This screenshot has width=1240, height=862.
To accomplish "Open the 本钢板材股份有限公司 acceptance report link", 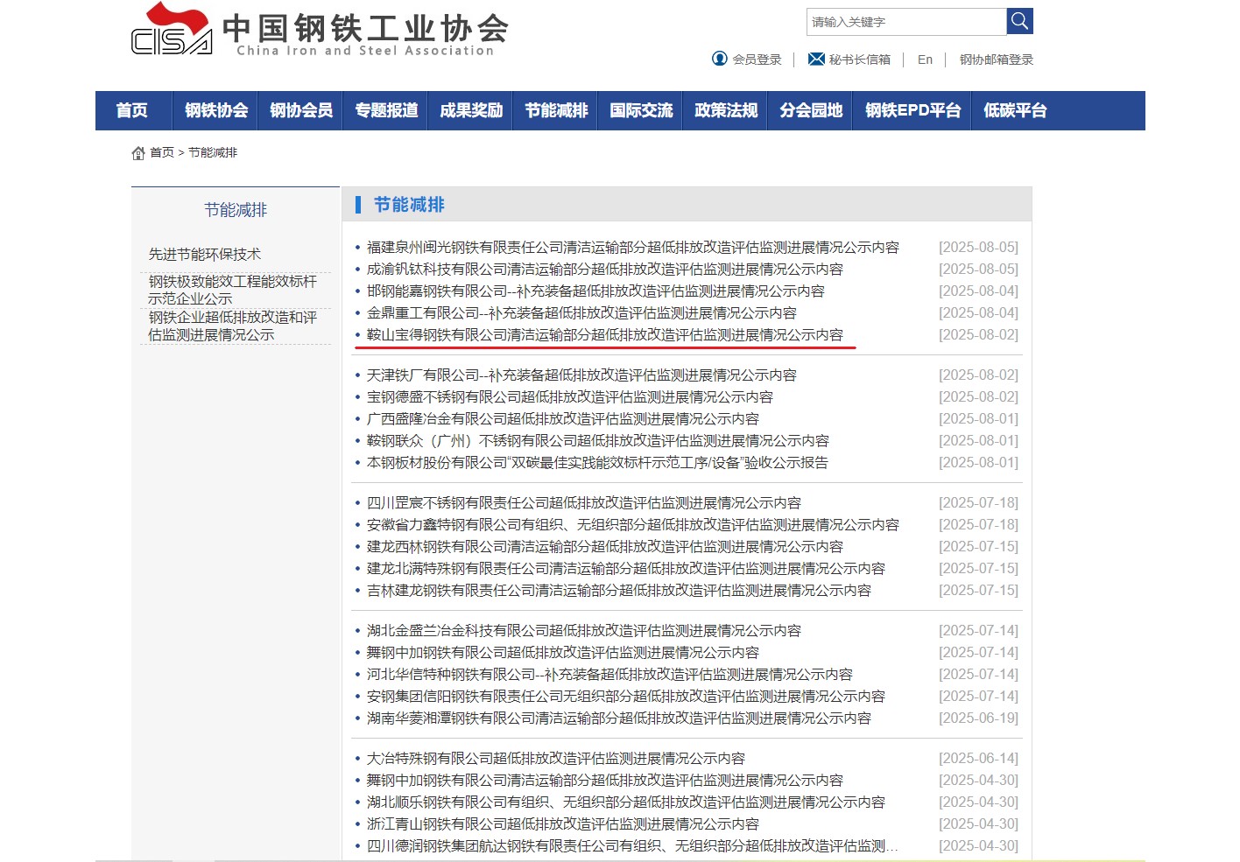I will (x=596, y=462).
